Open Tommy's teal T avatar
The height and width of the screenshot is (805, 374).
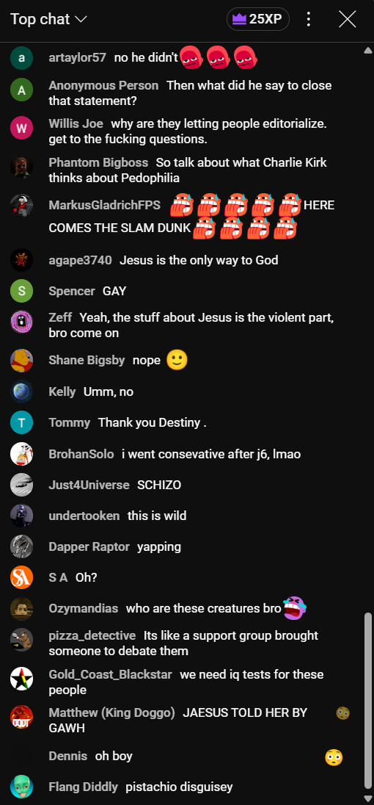[21, 422]
